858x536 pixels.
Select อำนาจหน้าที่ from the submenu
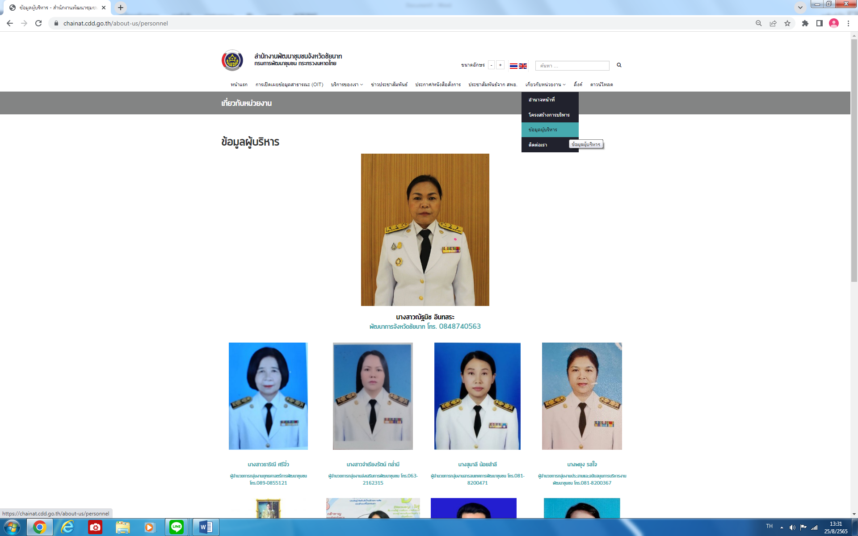pyautogui.click(x=542, y=100)
